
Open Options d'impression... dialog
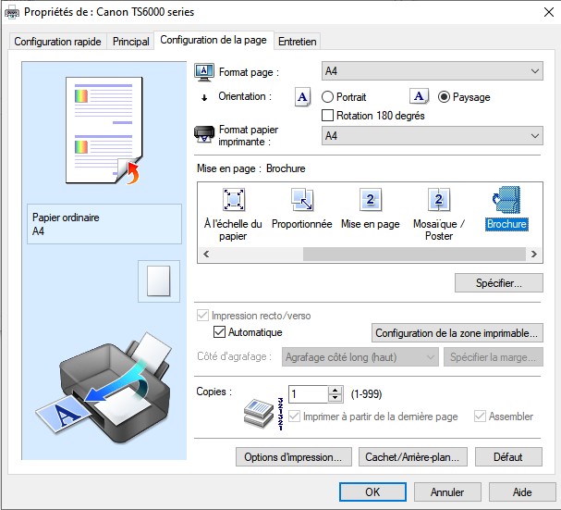[293, 457]
